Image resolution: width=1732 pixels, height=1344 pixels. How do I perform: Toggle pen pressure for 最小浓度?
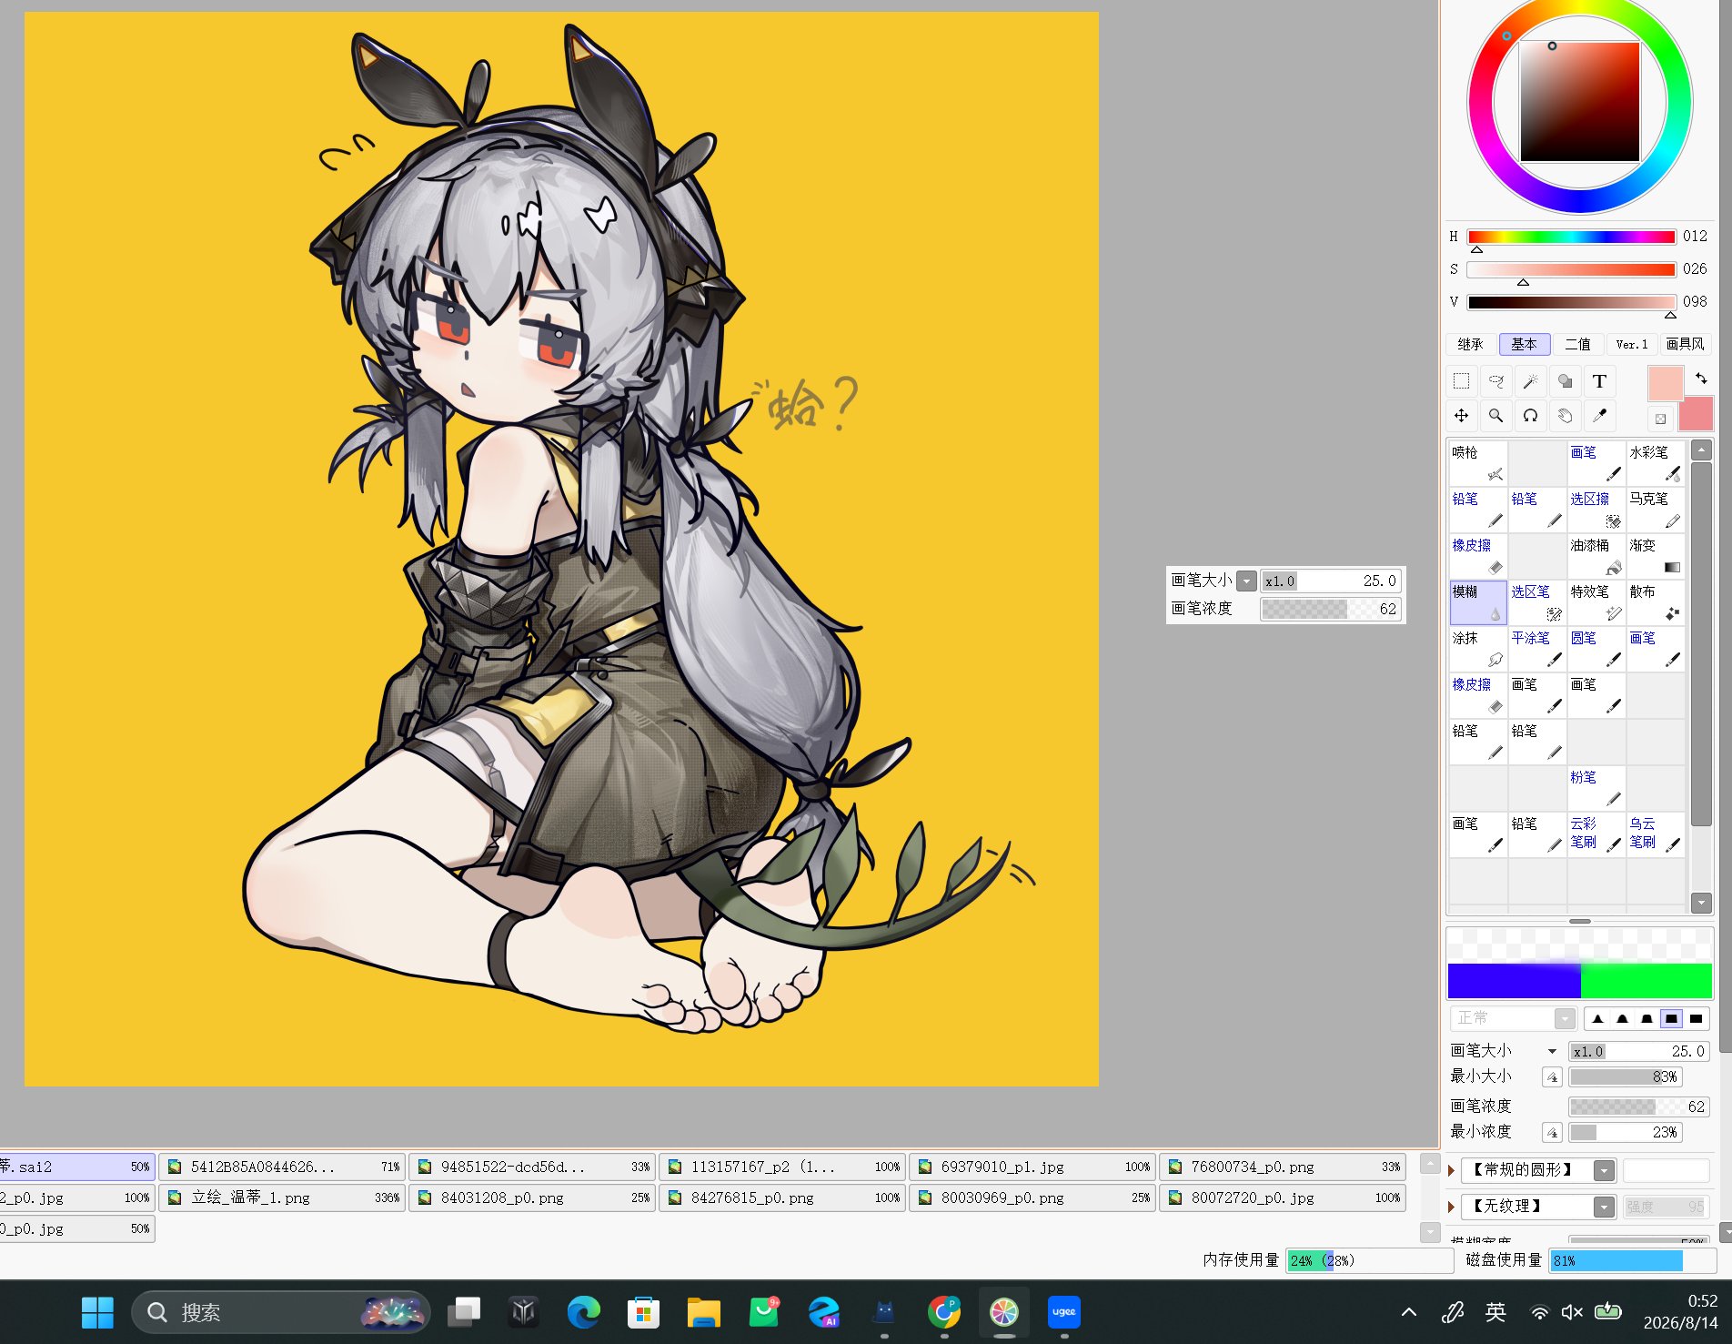point(1552,1133)
